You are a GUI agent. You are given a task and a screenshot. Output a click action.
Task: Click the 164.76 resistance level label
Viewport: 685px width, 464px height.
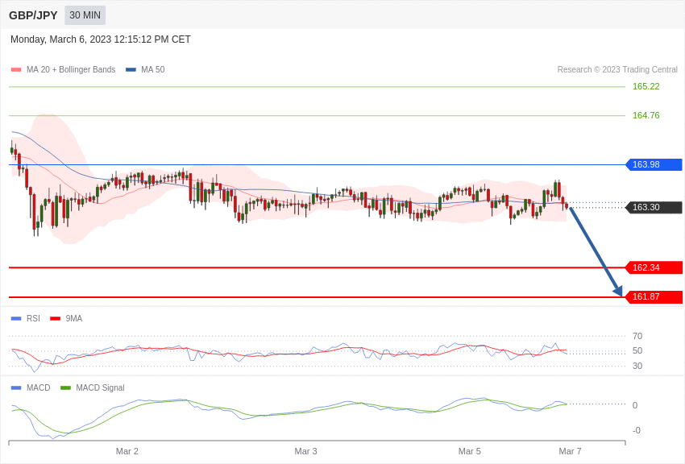coord(646,115)
